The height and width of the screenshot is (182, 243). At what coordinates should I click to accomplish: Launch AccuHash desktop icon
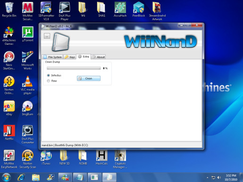(120, 10)
